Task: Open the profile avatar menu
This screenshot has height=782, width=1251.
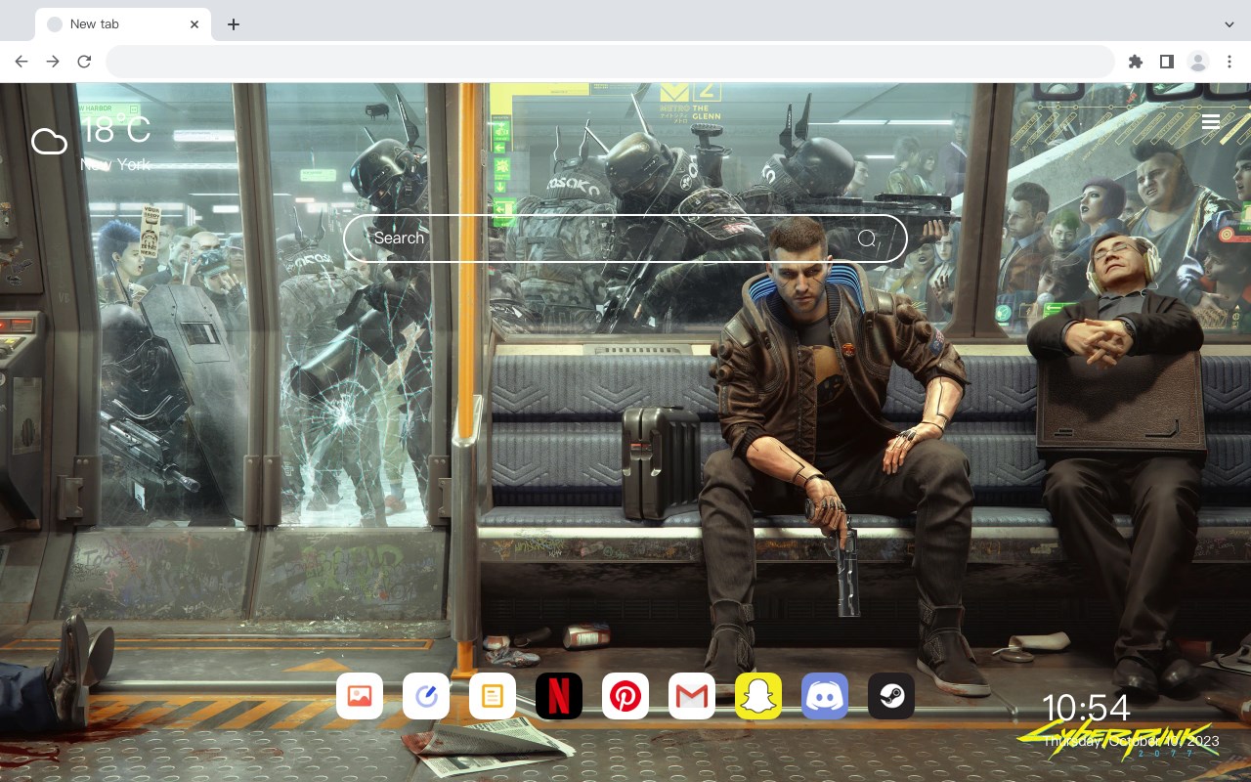Action: click(1197, 62)
